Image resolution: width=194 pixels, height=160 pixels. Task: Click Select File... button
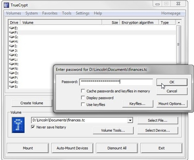(158, 120)
